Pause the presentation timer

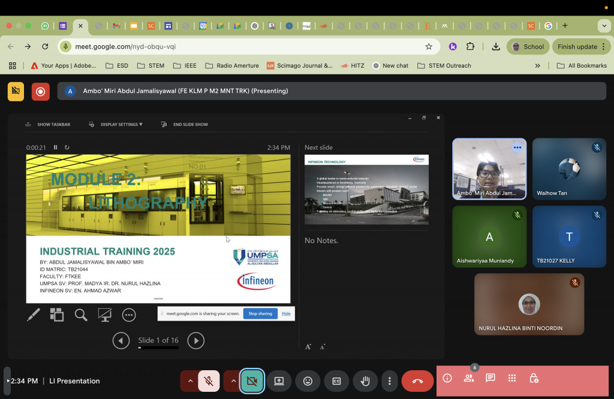pyautogui.click(x=56, y=147)
